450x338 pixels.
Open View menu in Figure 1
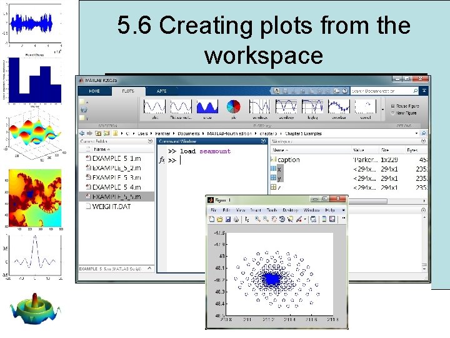click(241, 210)
